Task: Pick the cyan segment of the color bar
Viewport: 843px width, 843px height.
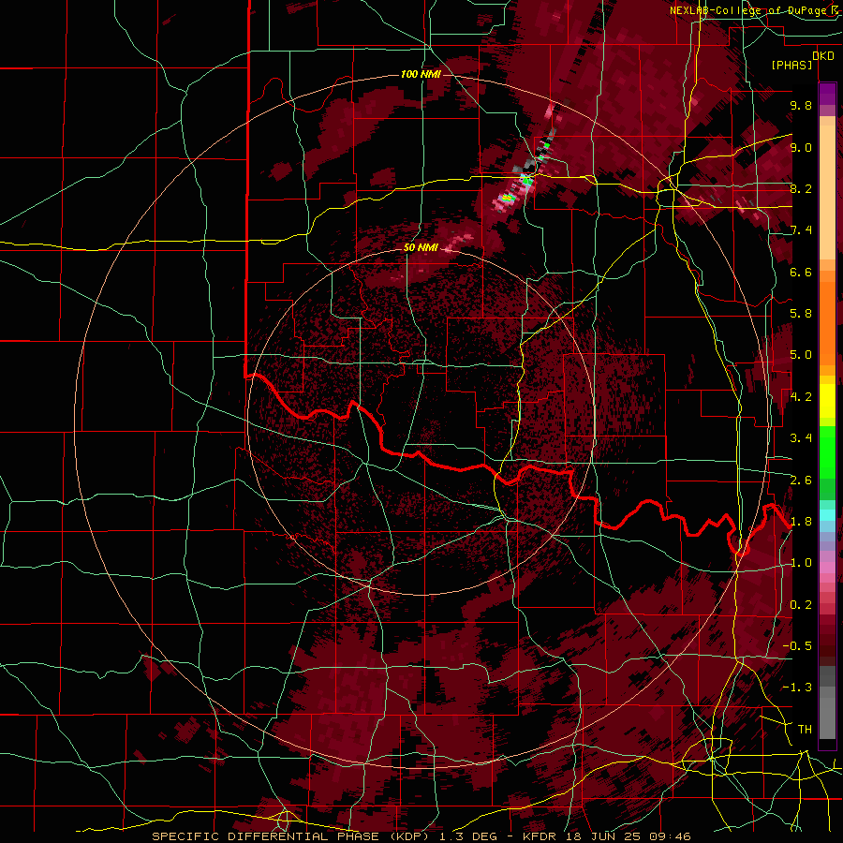Action: click(x=827, y=515)
